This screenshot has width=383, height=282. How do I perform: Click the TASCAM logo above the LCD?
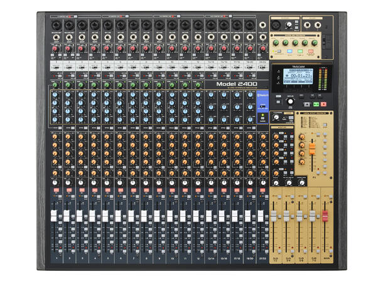pos(298,66)
